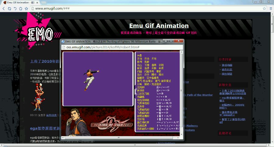Open the Path of the Warrior link
The image size is (274, 147).
tap(199, 95)
